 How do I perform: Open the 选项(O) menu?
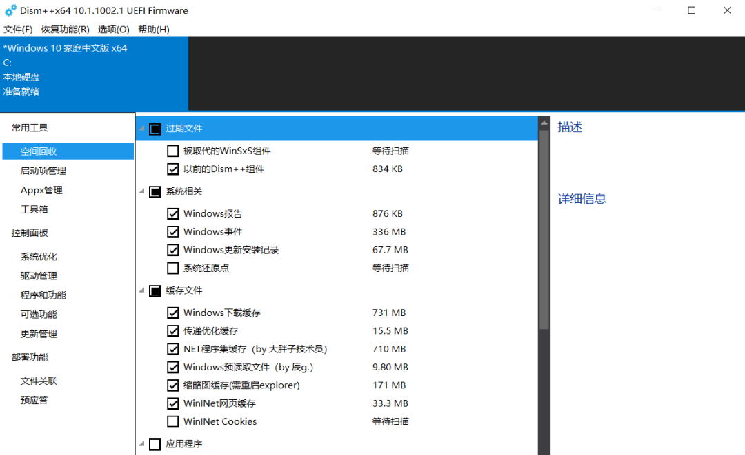pos(114,30)
